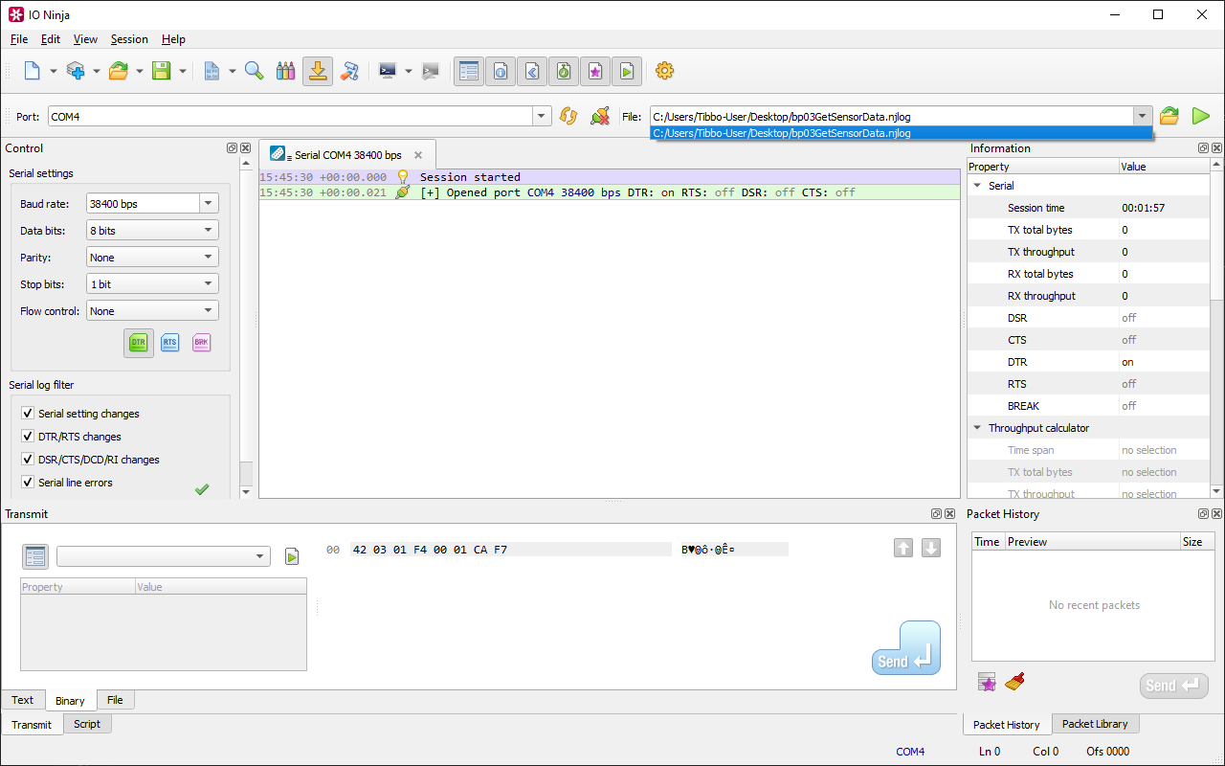Open the Data bits dropdown
Image resolution: width=1225 pixels, height=766 pixels.
click(x=152, y=231)
